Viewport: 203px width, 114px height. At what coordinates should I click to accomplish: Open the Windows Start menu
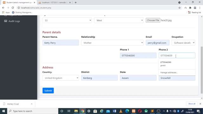3,111
